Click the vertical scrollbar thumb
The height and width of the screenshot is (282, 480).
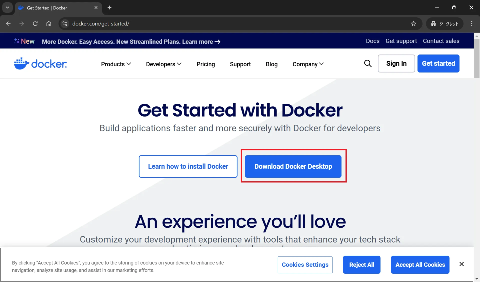coord(477,58)
